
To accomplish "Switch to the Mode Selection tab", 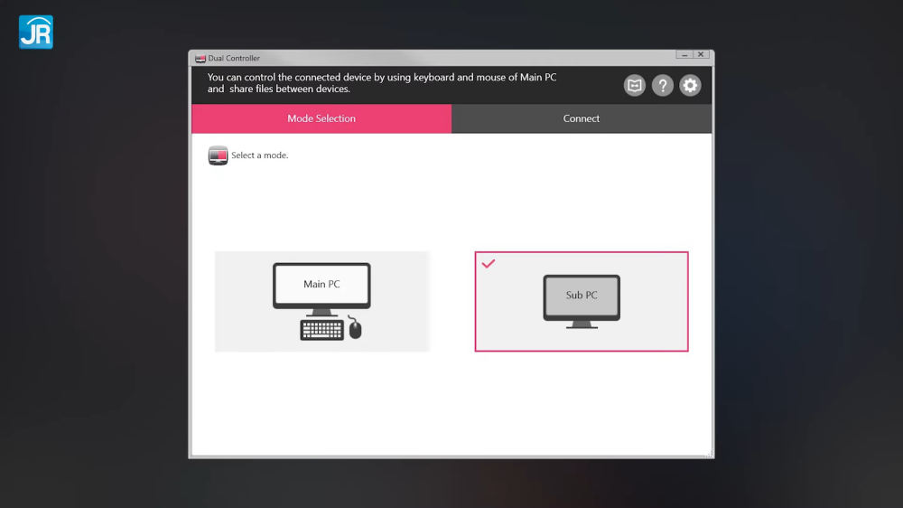I will coord(321,118).
